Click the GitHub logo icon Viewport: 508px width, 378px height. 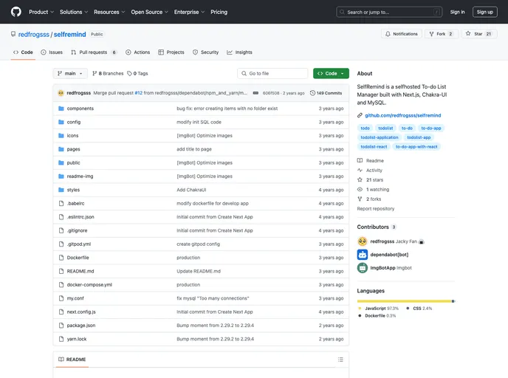pyautogui.click(x=16, y=12)
